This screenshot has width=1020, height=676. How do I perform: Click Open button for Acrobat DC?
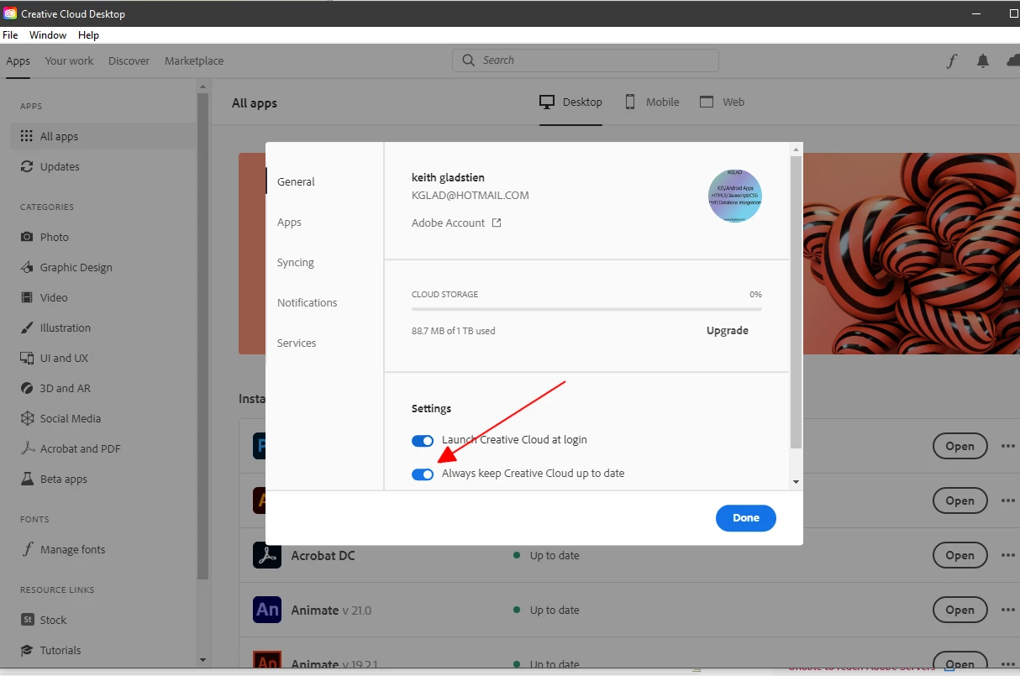[x=960, y=555]
